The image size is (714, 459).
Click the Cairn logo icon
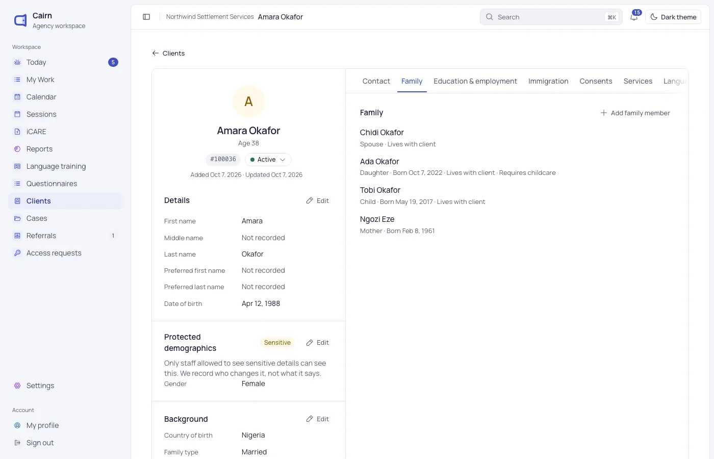coord(20,20)
